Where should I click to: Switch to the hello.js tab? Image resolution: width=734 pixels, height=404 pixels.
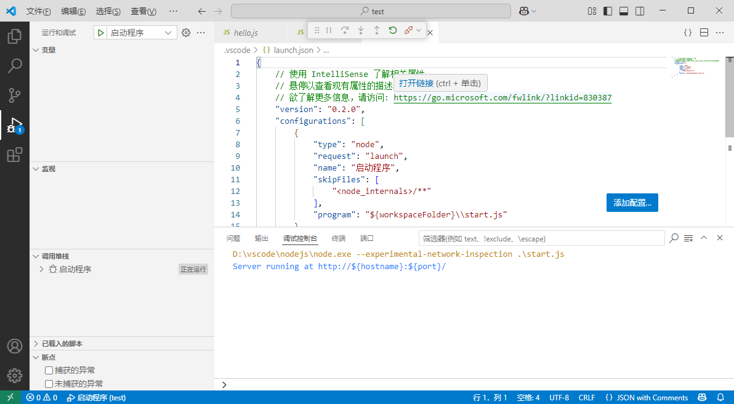pyautogui.click(x=245, y=33)
